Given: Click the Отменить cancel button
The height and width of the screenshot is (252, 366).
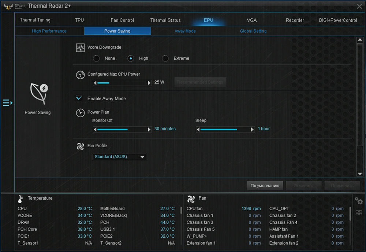Looking at the screenshot, I should [303, 186].
